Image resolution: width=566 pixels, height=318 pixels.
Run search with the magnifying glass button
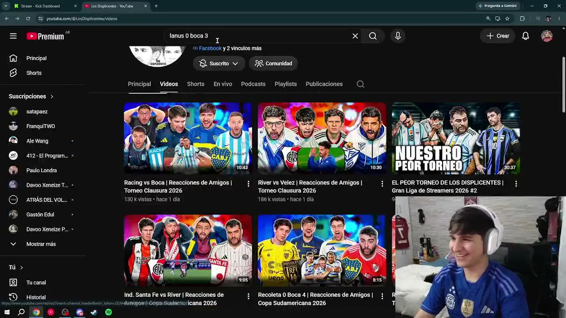pyautogui.click(x=373, y=36)
